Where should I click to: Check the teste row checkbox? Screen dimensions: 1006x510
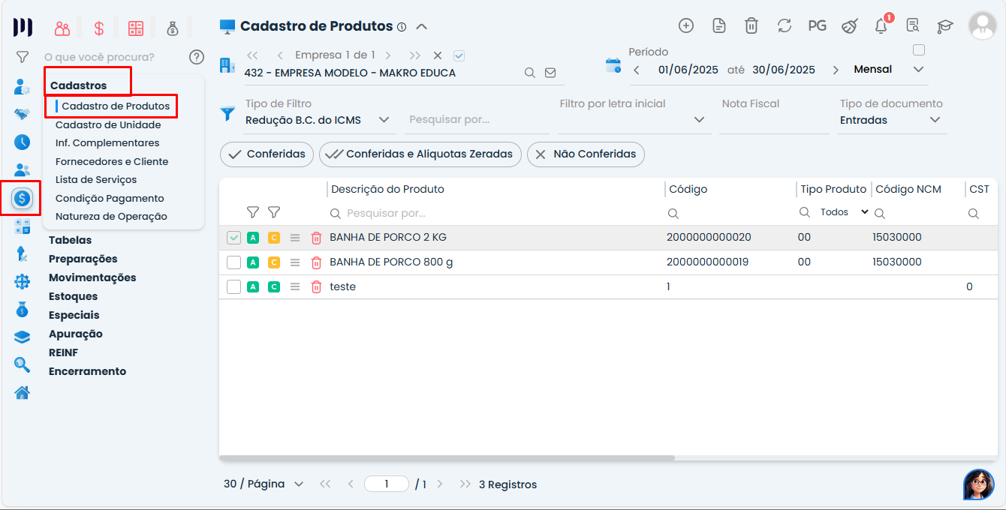click(x=234, y=286)
